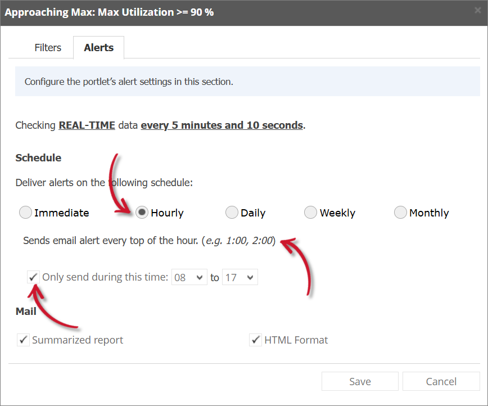Save the alert settings
488x406 pixels.
[x=360, y=381]
